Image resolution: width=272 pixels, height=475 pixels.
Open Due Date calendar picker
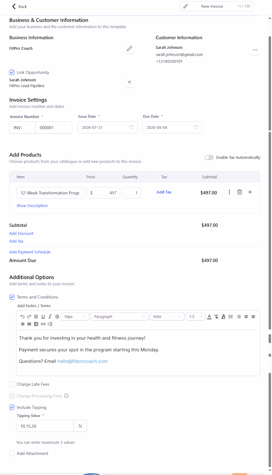tap(196, 127)
